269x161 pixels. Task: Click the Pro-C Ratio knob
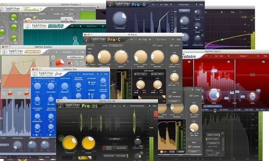coord(121,57)
